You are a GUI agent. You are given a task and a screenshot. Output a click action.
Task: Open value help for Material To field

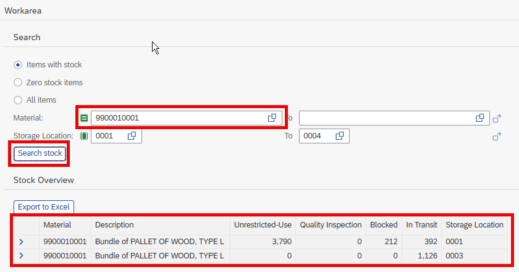[x=480, y=118]
